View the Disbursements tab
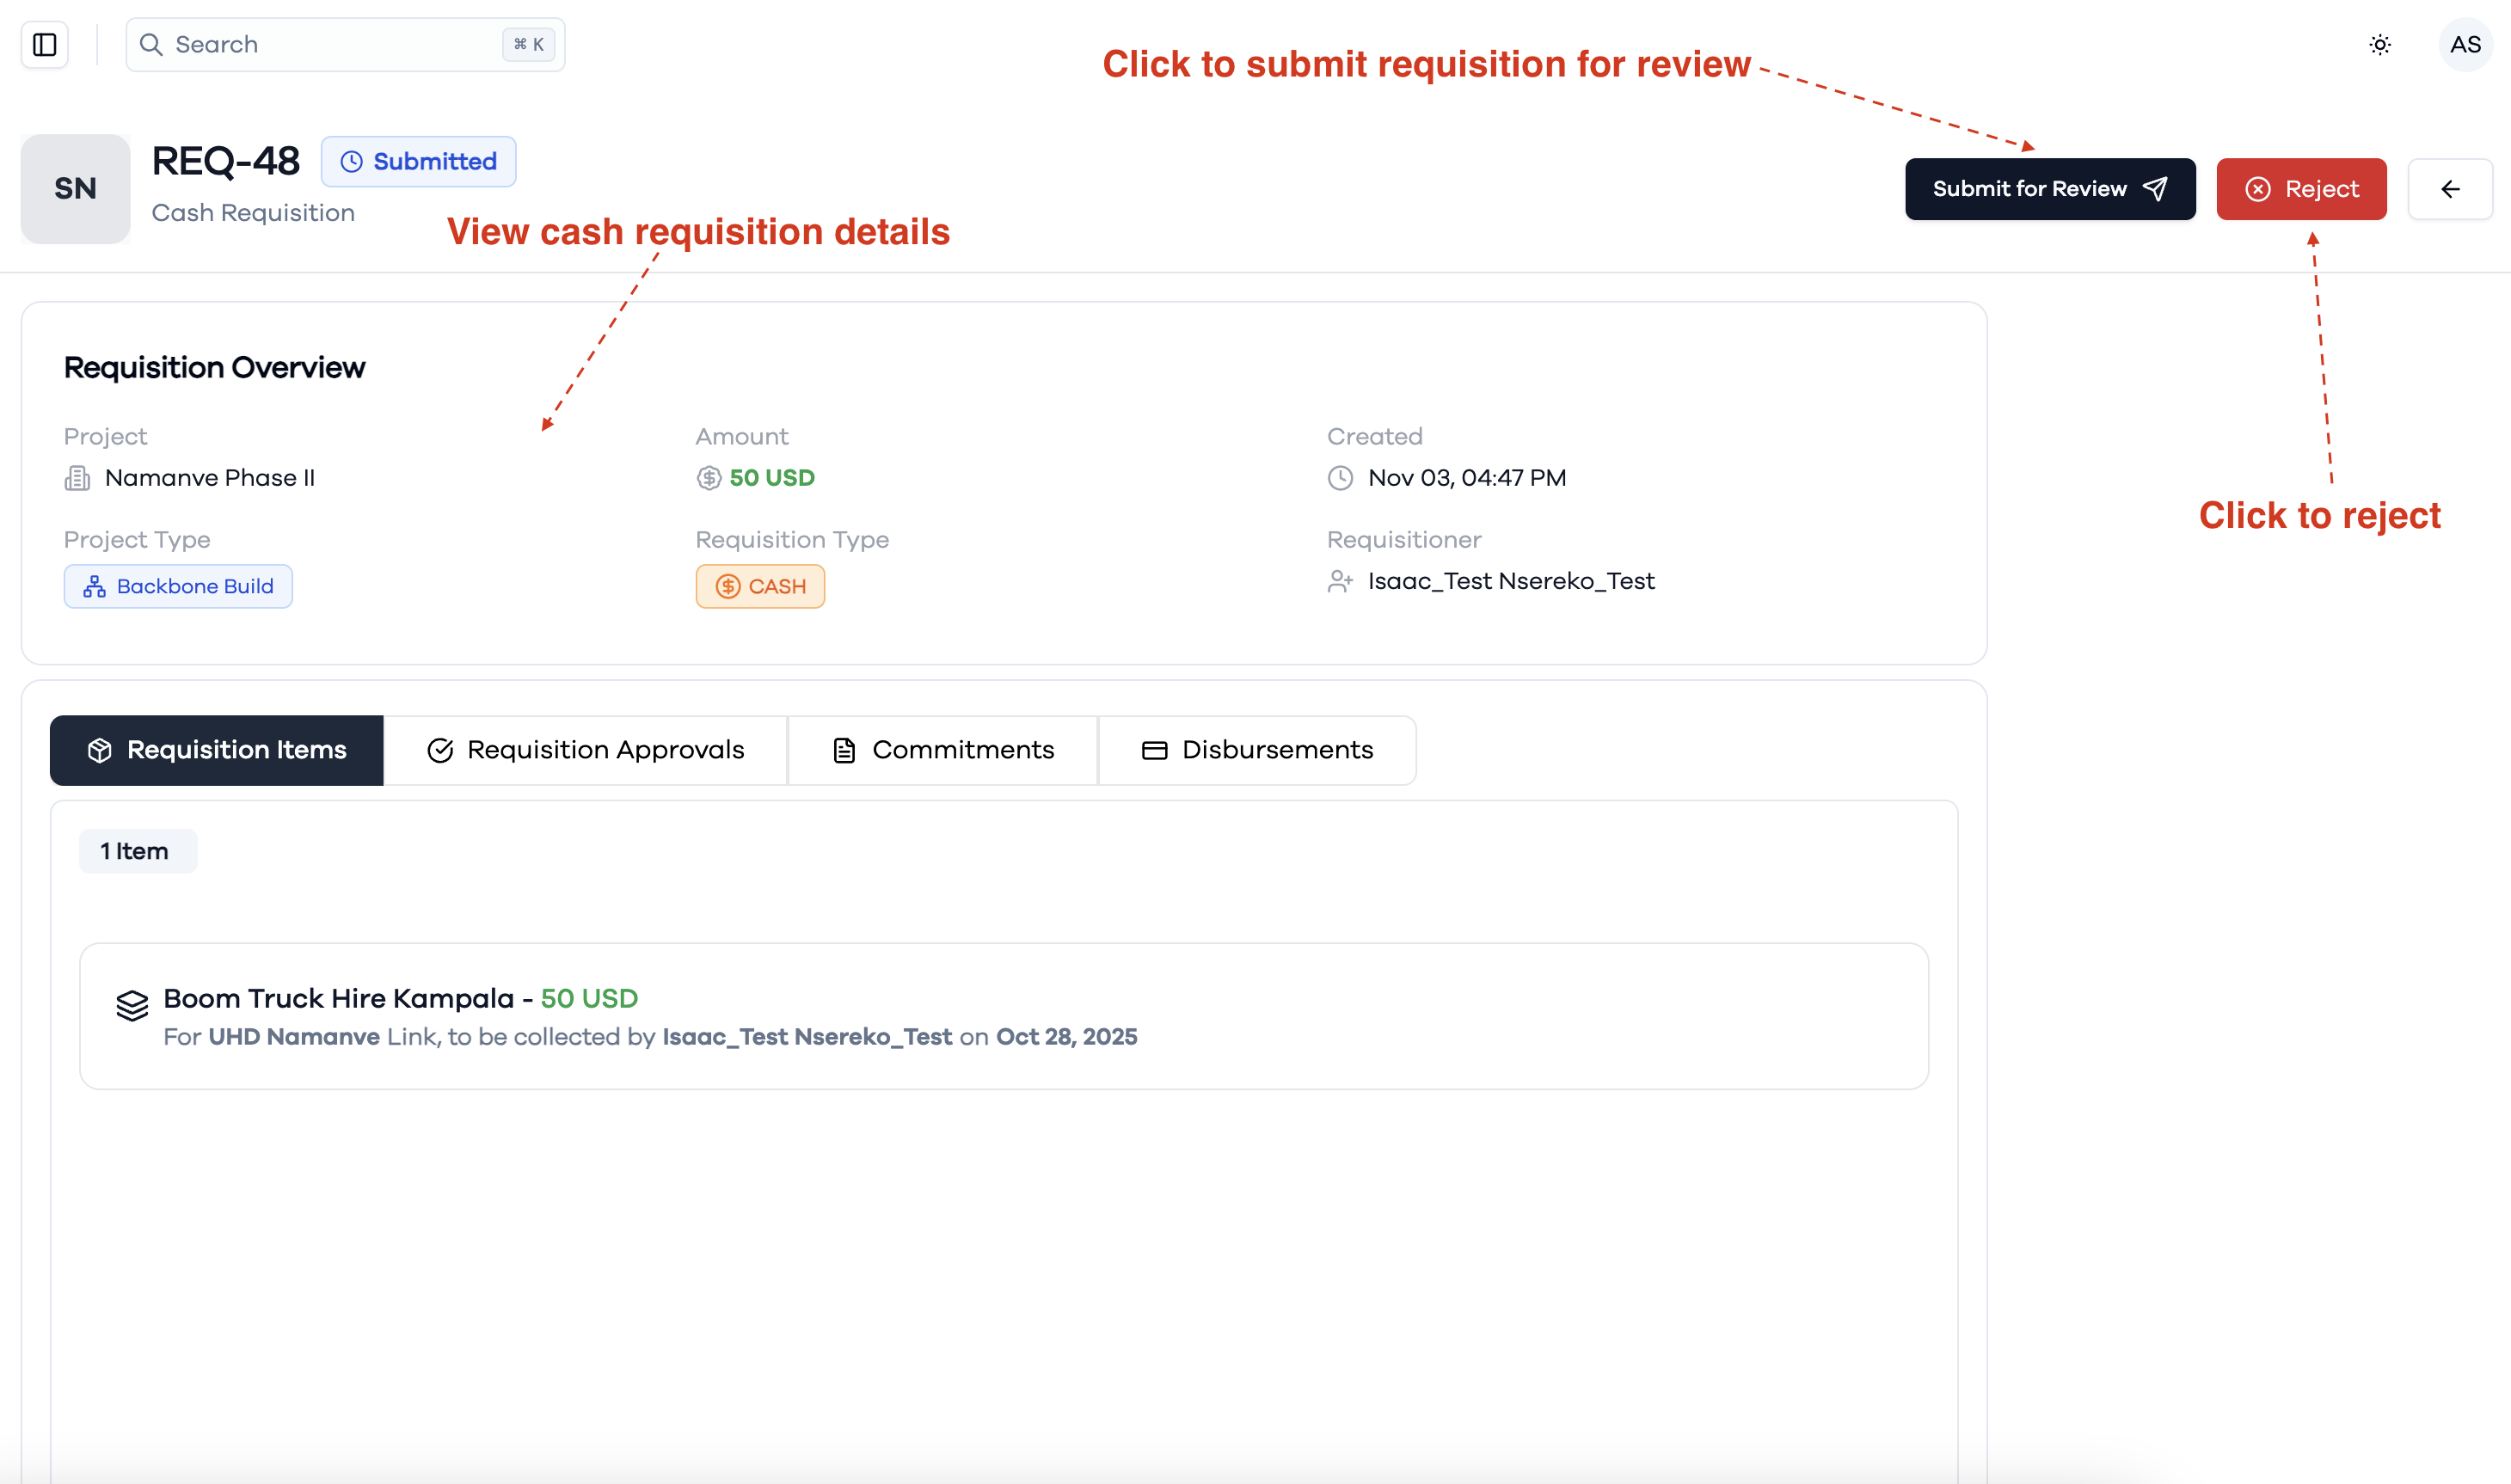Screen dimensions: 2511x1484 click(1257, 750)
